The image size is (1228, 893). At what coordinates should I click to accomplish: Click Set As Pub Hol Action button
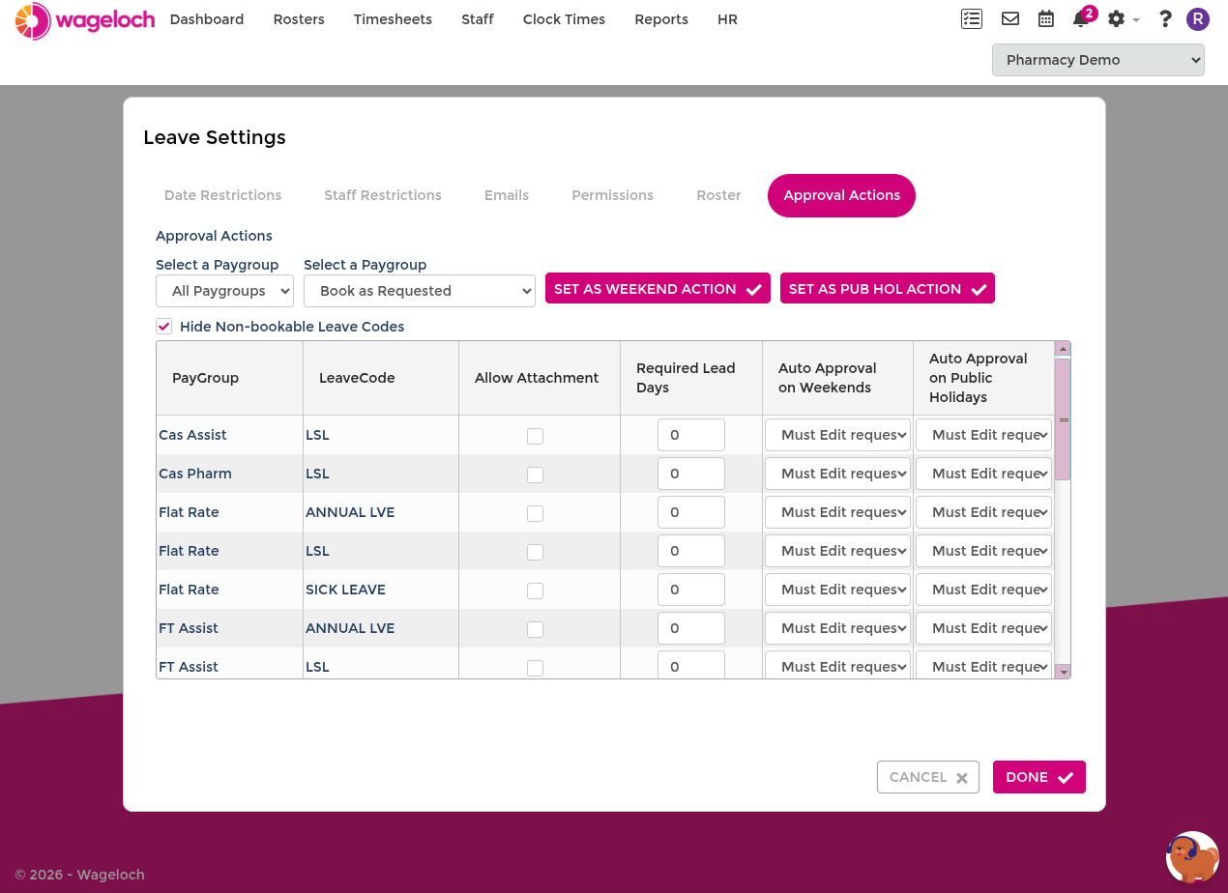(888, 289)
